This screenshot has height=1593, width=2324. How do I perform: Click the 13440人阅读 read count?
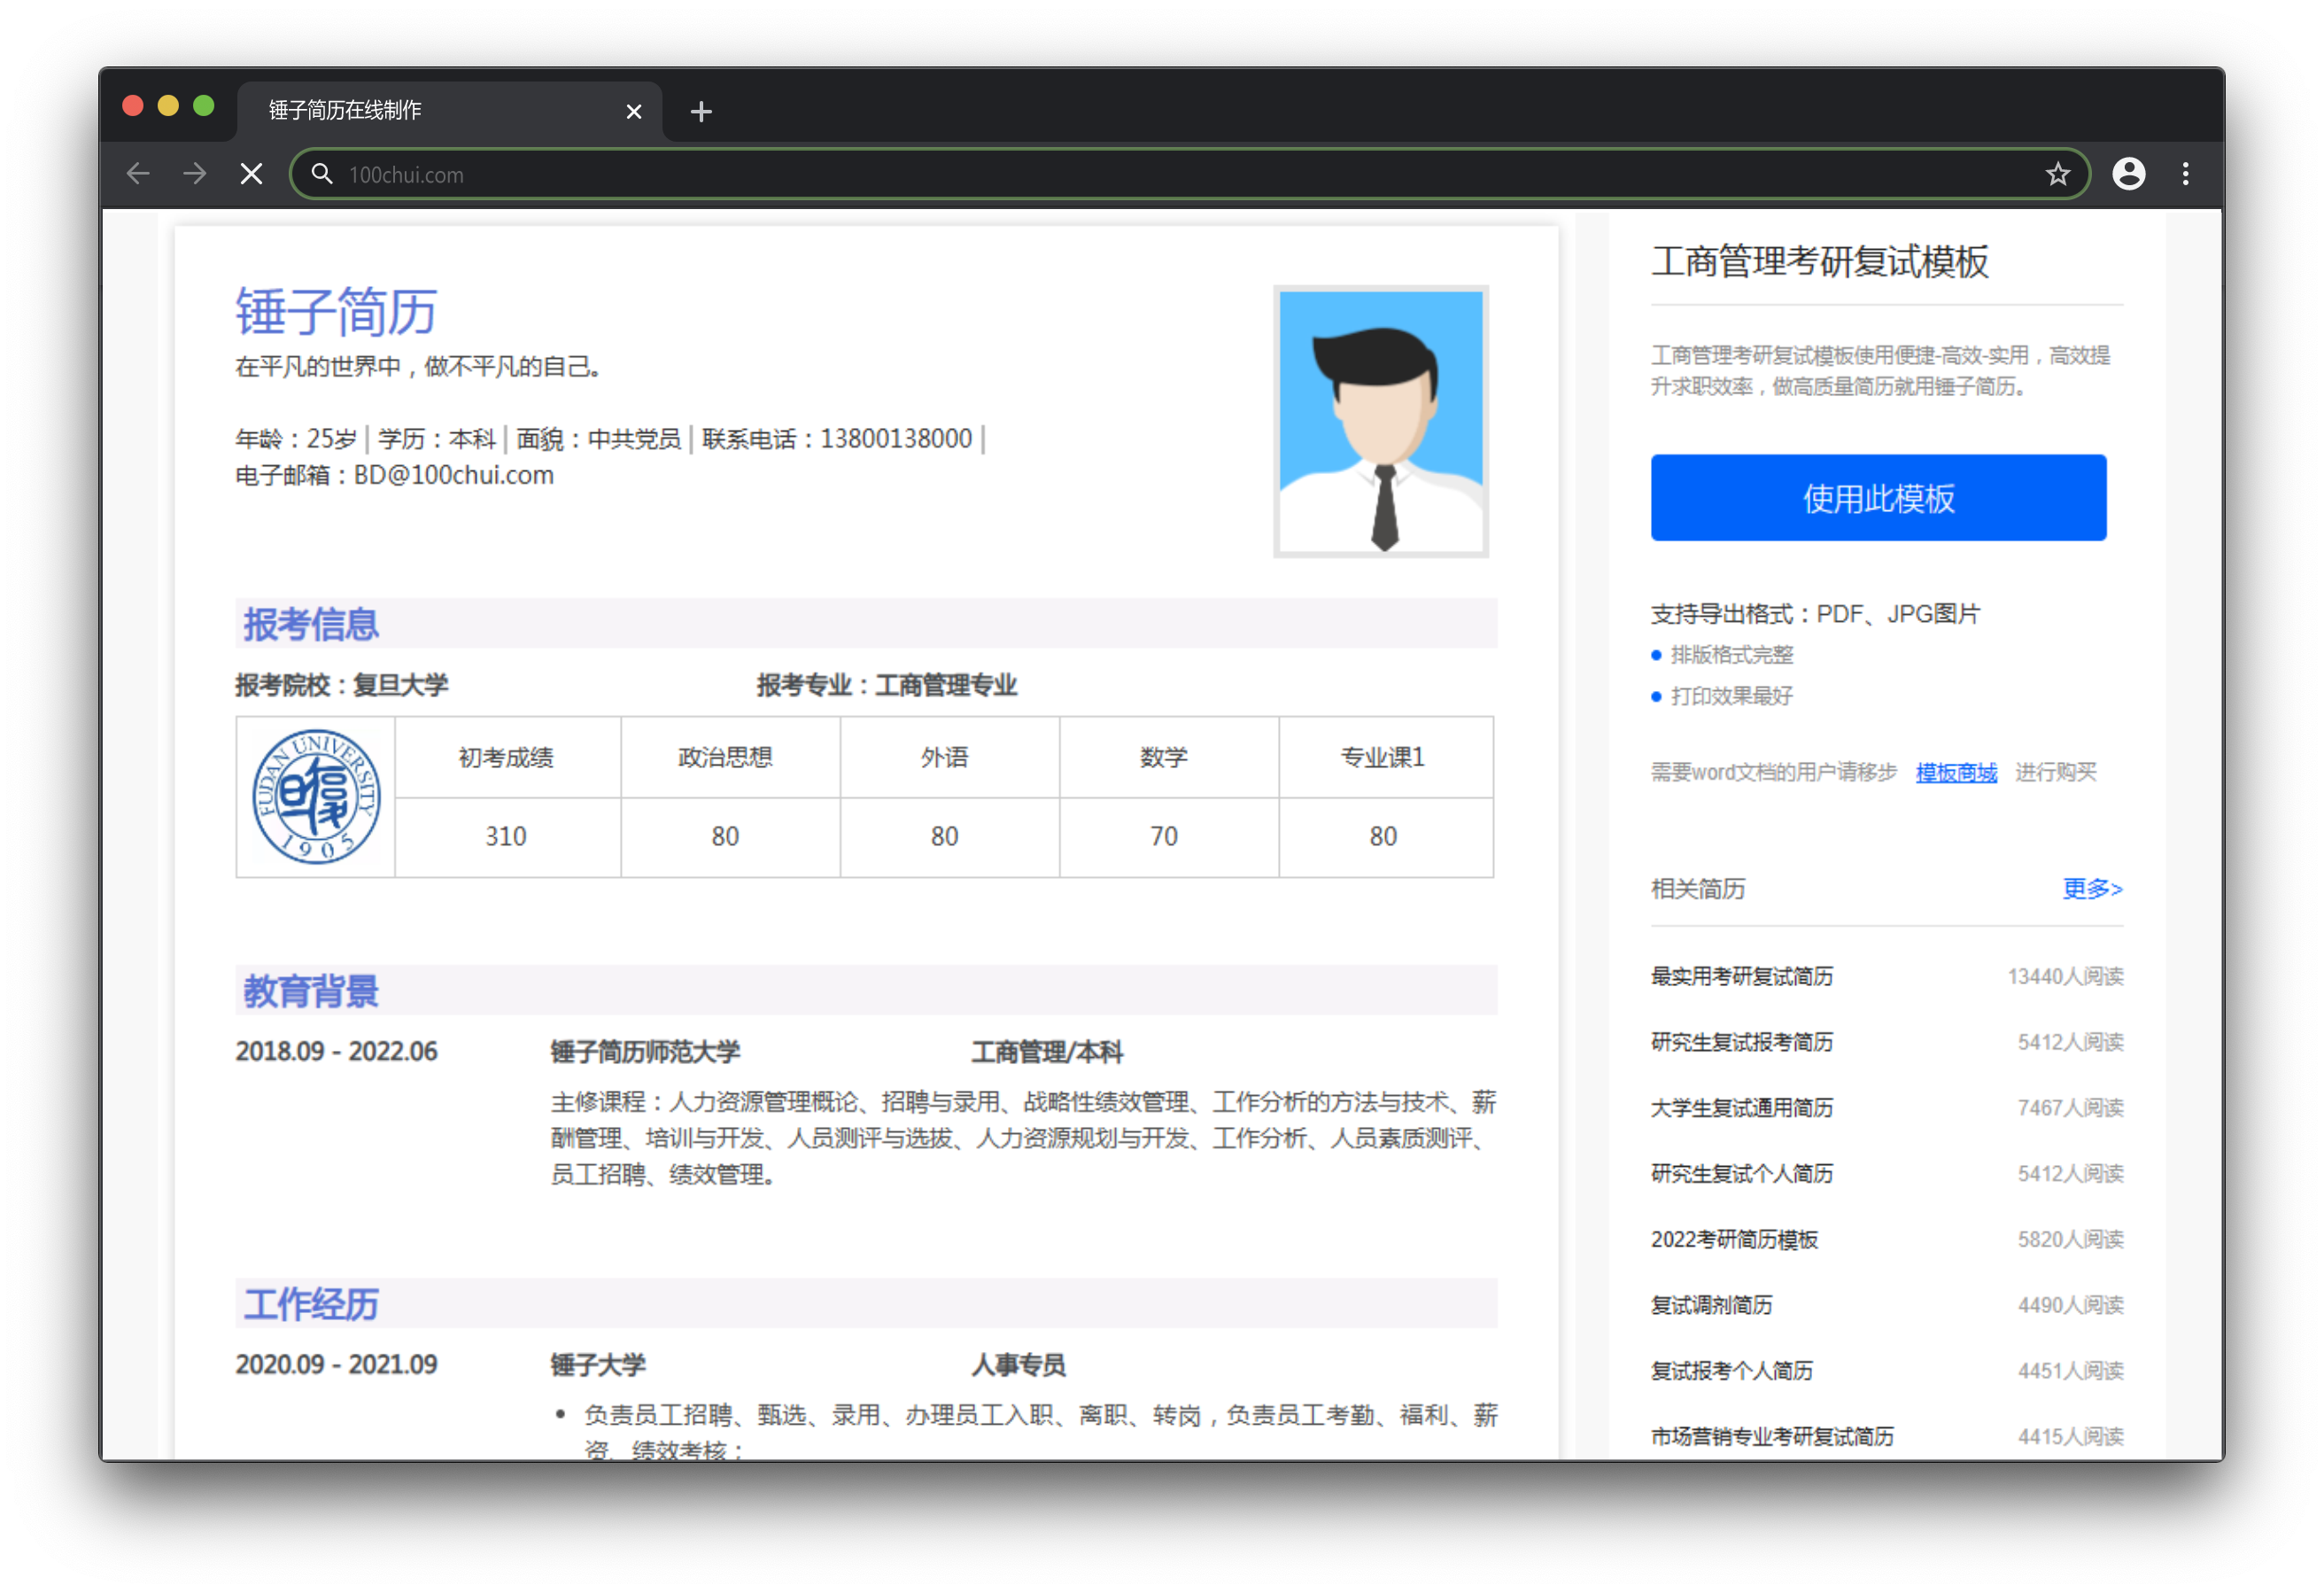[2065, 976]
